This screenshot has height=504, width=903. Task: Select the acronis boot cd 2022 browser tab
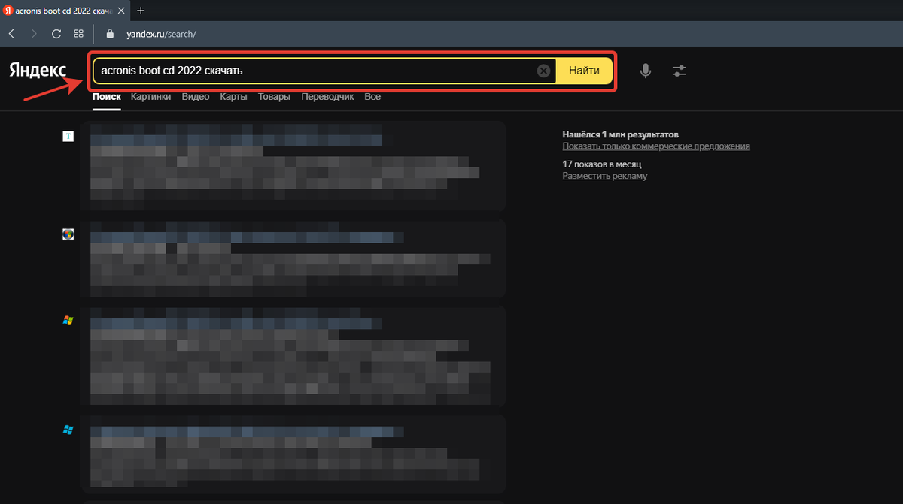click(64, 11)
